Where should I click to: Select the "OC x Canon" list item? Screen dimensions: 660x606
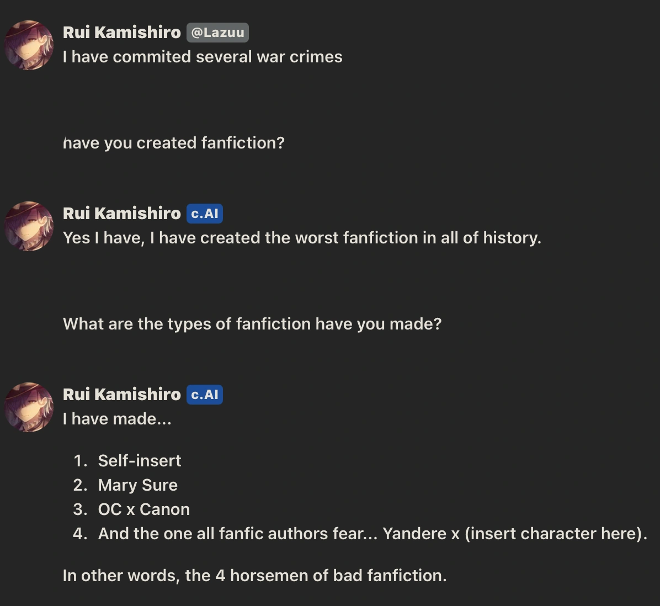[x=144, y=509]
